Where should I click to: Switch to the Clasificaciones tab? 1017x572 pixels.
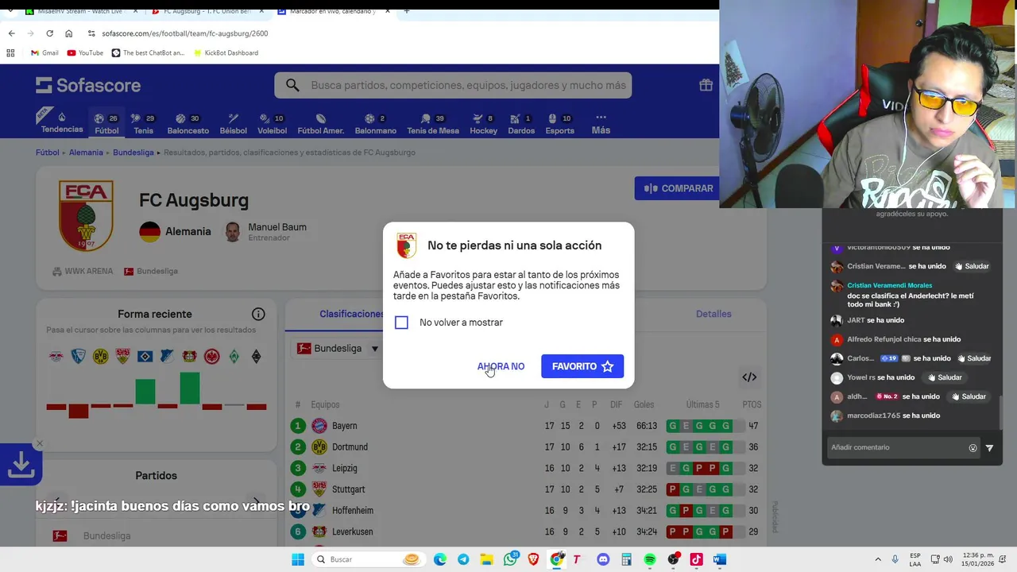tap(352, 314)
